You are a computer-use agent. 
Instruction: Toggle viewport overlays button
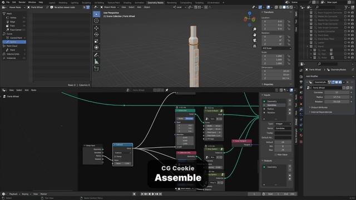268,7
